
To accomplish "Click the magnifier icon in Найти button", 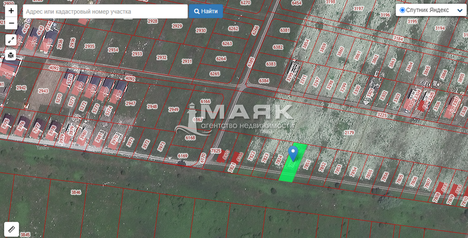I will [197, 11].
